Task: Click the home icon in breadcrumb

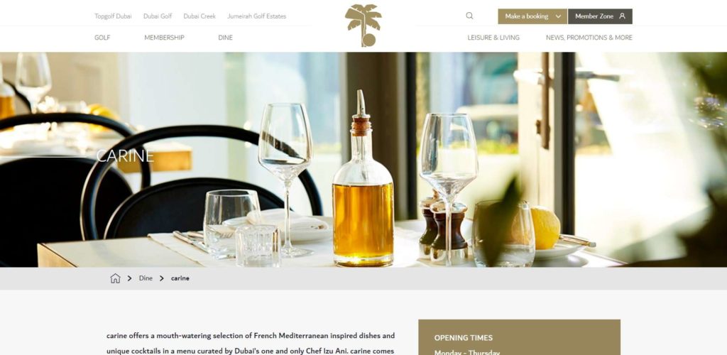Action: click(x=115, y=278)
